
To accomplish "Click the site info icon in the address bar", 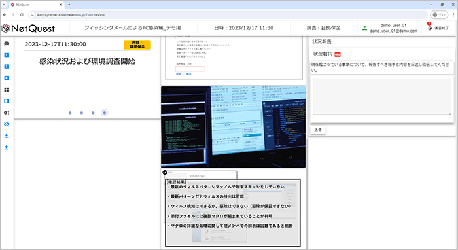I will (x=32, y=14).
